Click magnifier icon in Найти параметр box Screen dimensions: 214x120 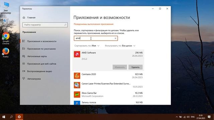pos(65,25)
